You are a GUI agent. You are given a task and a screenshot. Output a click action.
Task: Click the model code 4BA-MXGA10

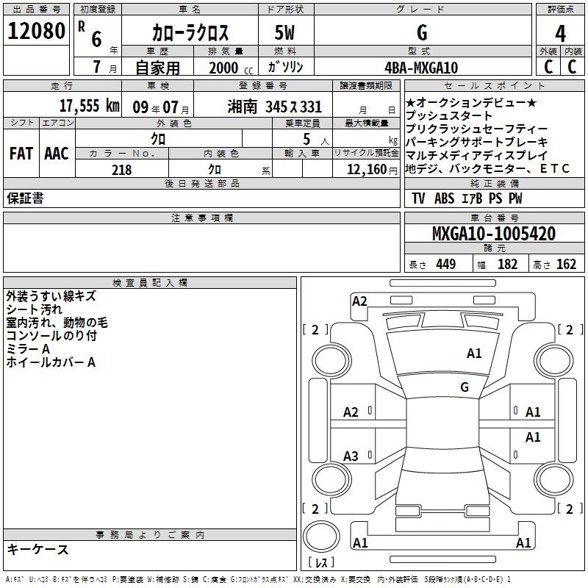(x=421, y=67)
